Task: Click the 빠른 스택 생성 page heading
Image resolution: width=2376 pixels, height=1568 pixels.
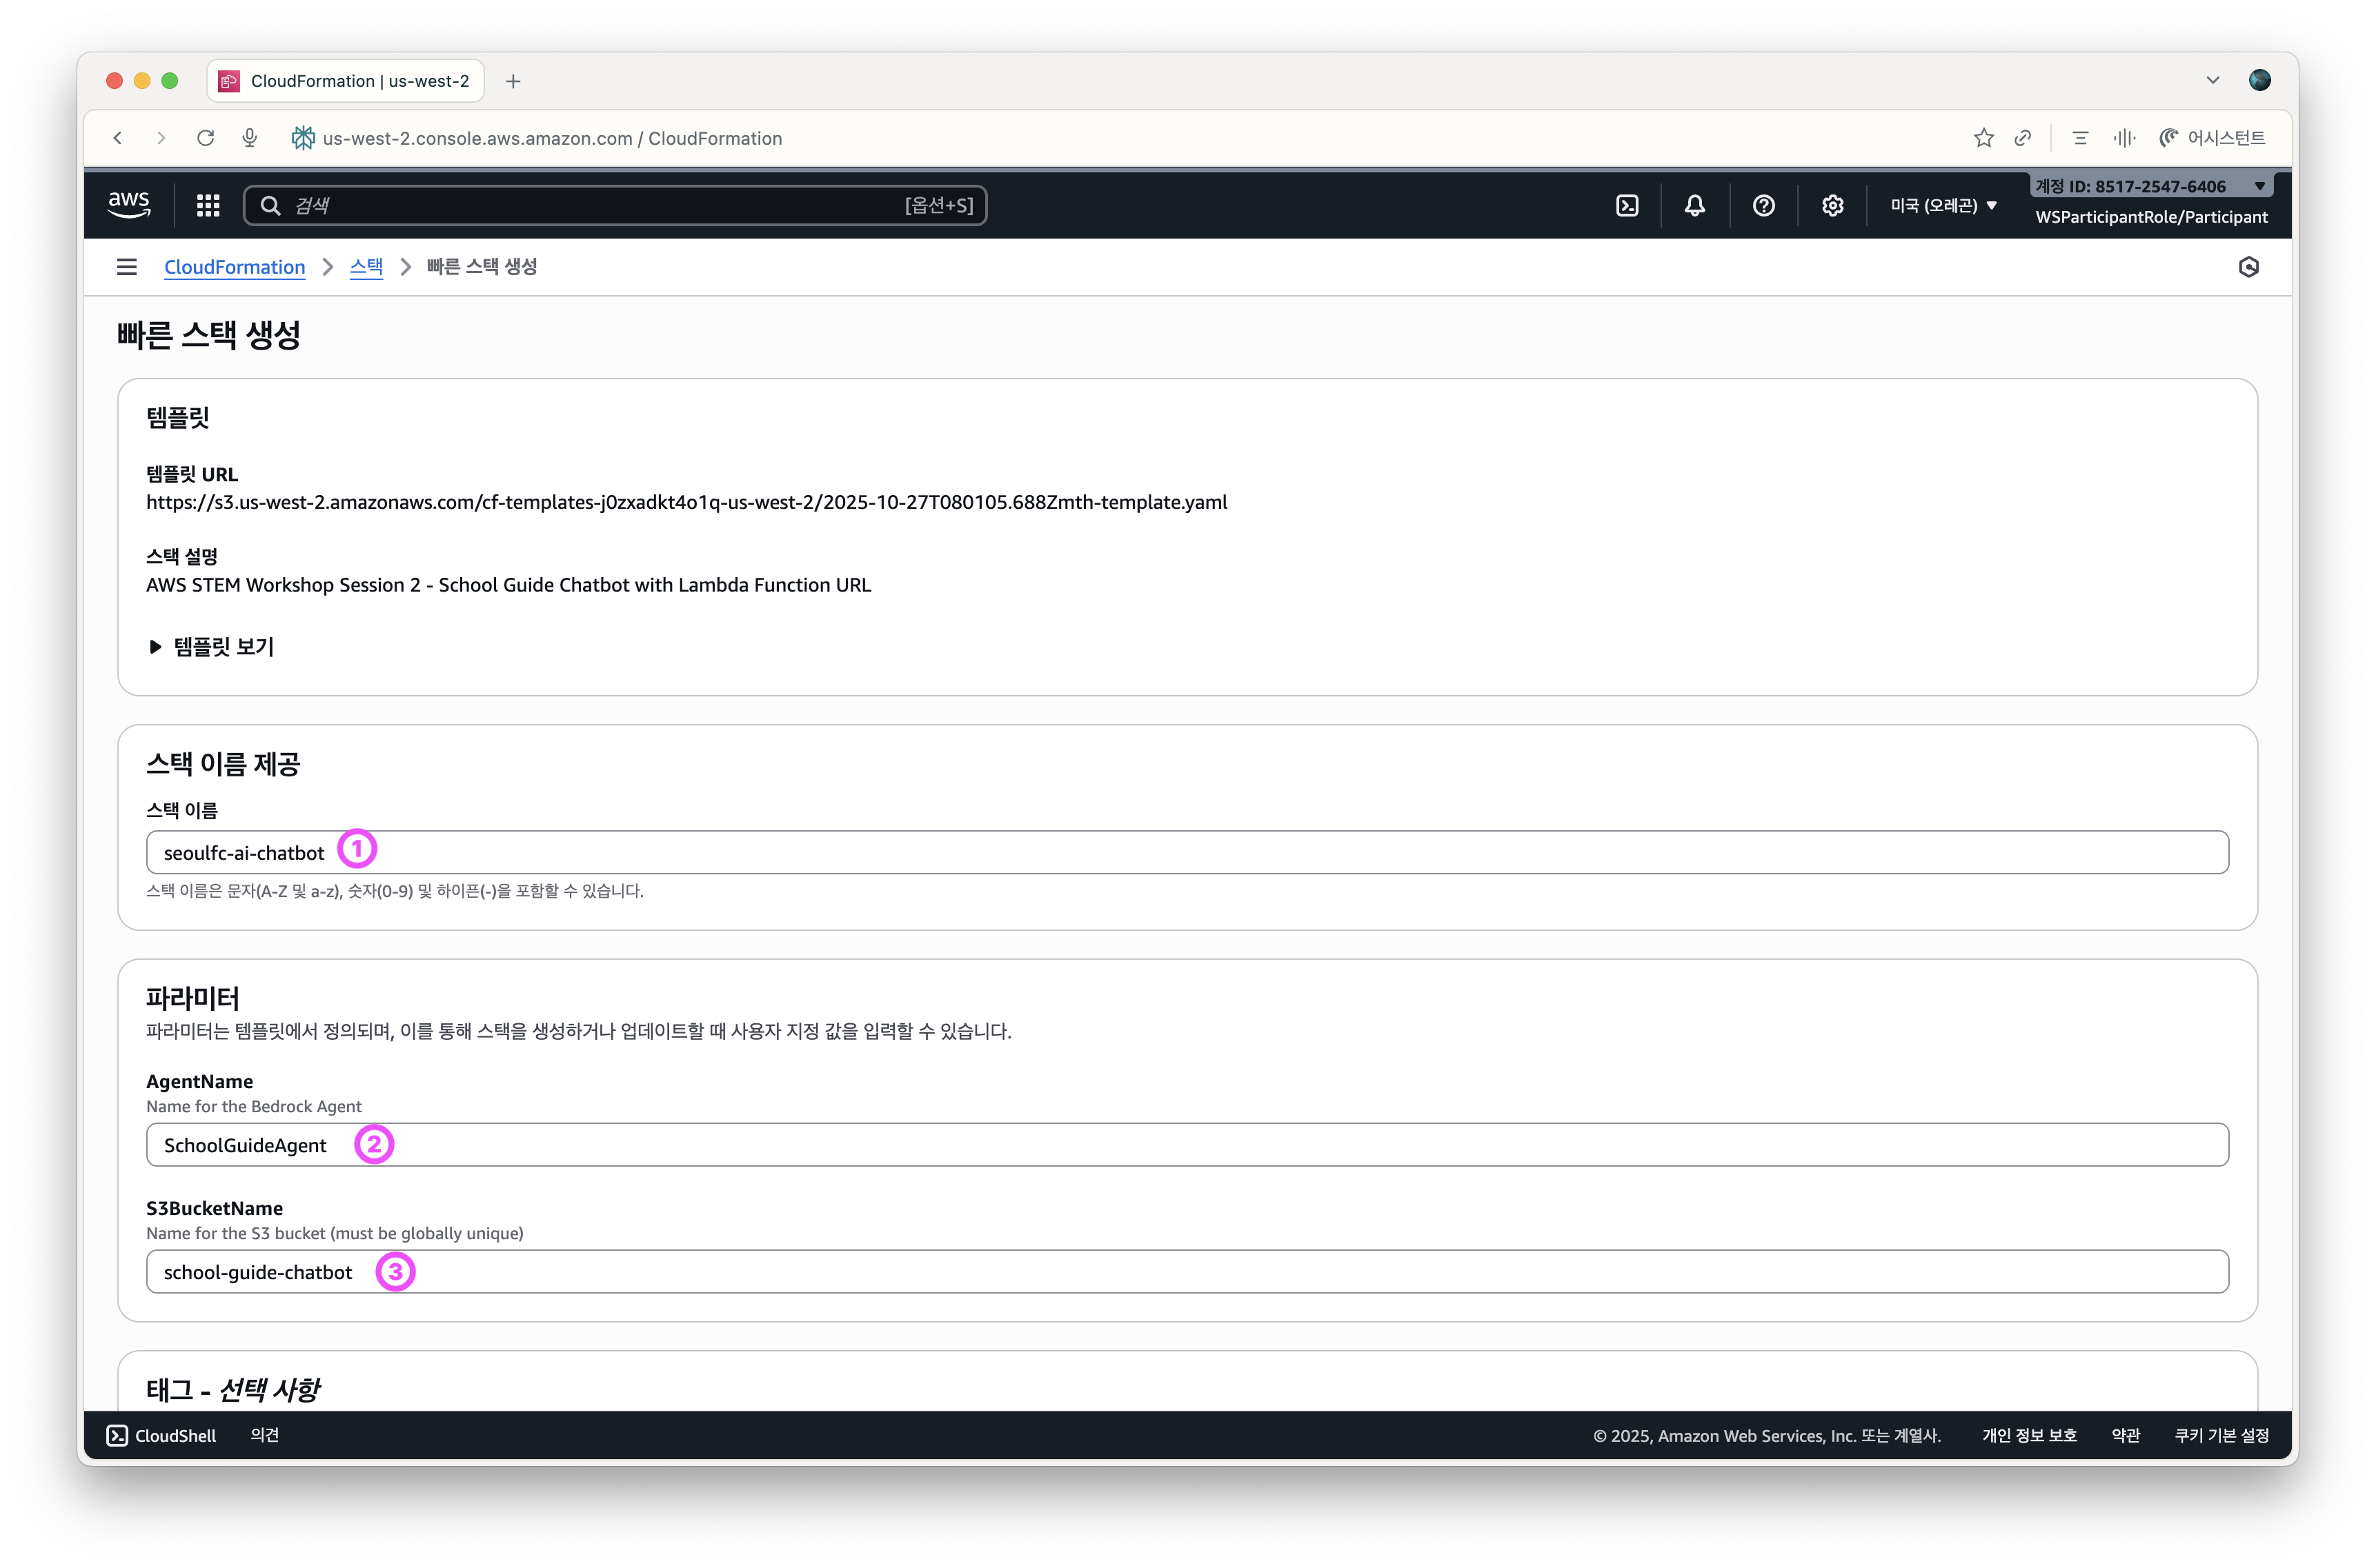Action: click(x=208, y=335)
